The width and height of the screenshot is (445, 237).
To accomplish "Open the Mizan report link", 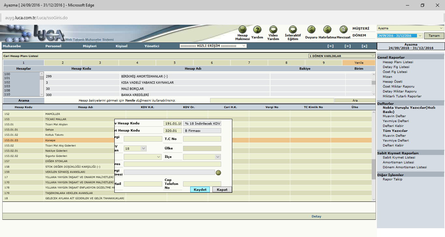I will (x=387, y=77).
